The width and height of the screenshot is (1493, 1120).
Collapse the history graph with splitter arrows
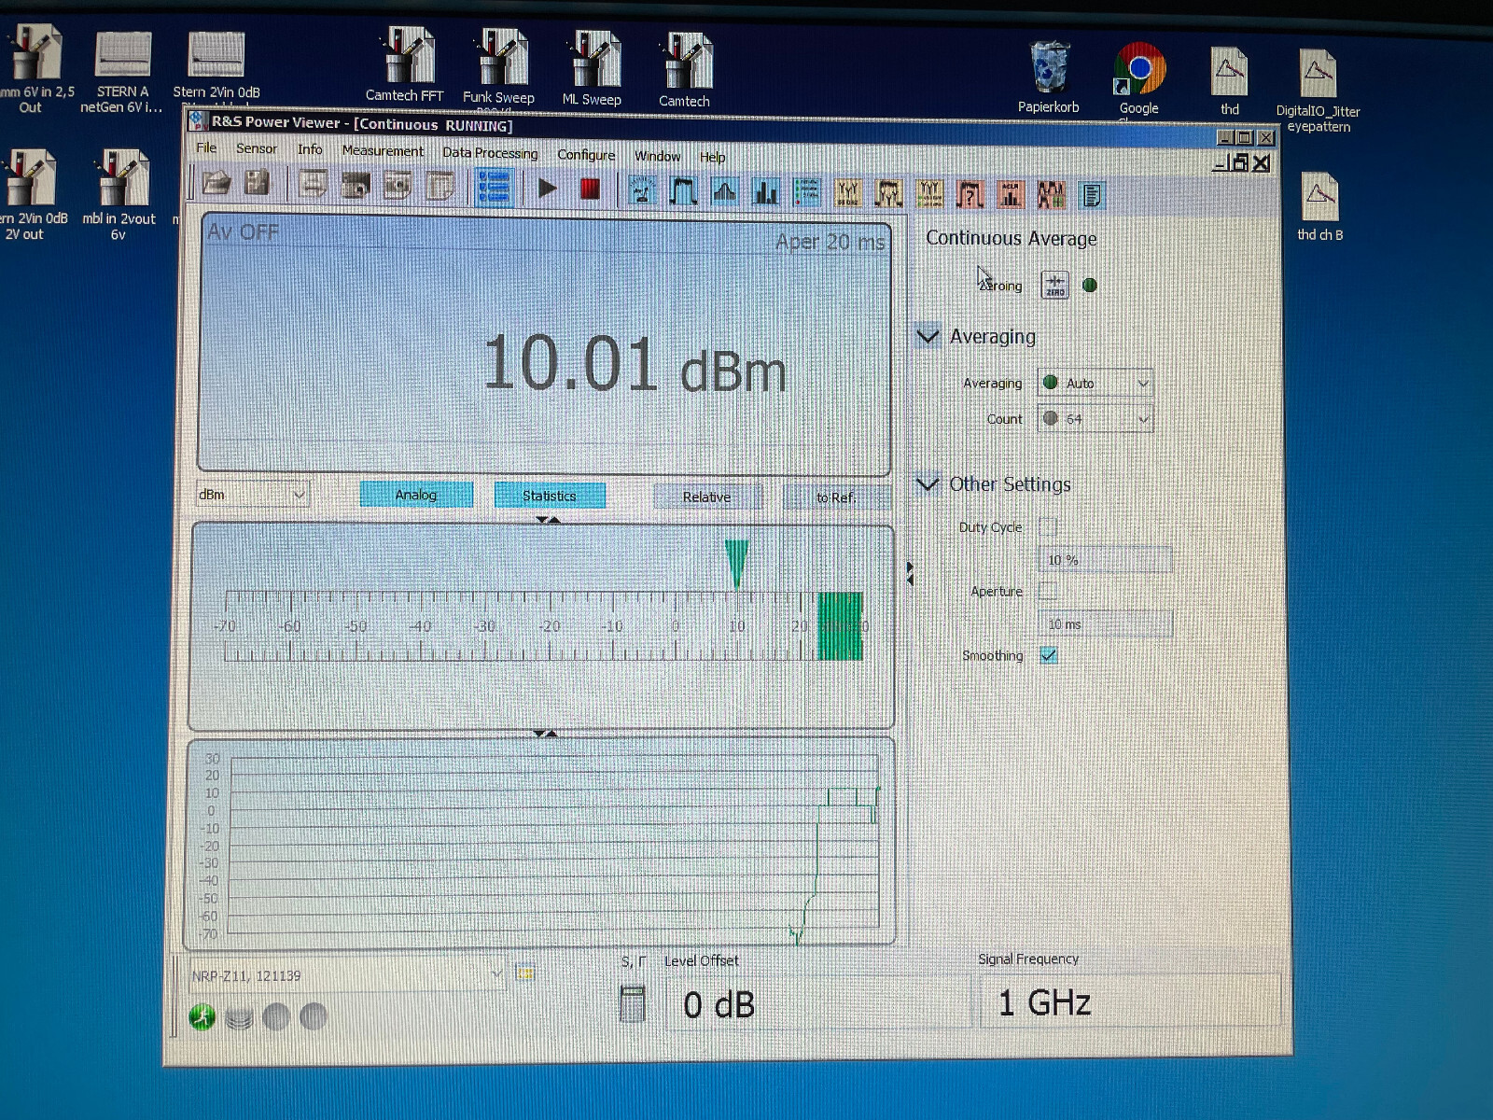pos(546,734)
